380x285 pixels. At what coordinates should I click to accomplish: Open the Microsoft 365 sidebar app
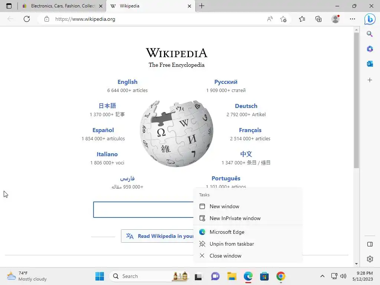coord(370,49)
